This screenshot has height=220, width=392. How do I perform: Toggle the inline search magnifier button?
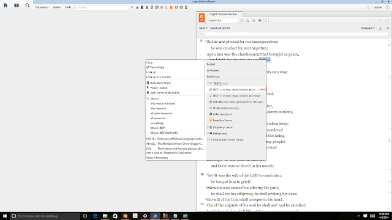pos(266,21)
